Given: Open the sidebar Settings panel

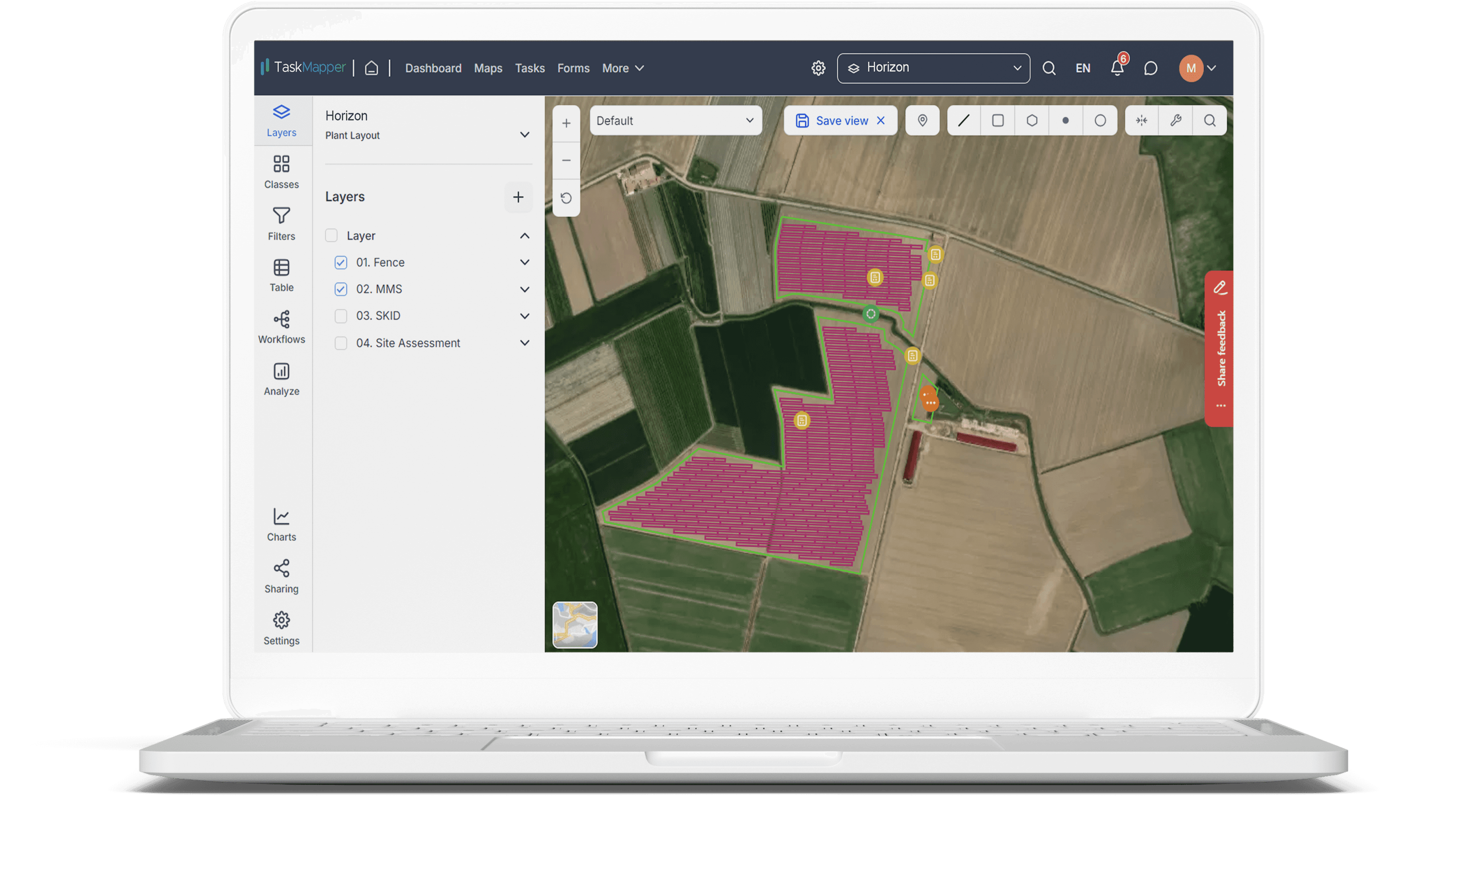Looking at the screenshot, I should (281, 628).
